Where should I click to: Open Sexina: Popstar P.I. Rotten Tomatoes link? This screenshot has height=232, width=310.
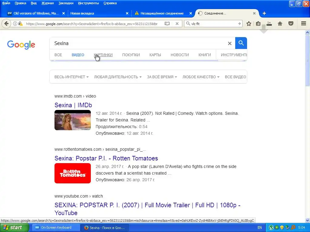(106, 158)
